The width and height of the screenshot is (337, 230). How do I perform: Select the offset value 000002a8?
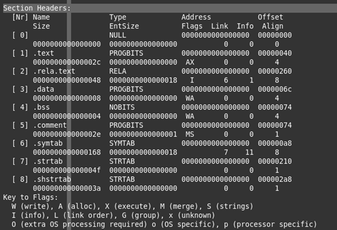275,180
